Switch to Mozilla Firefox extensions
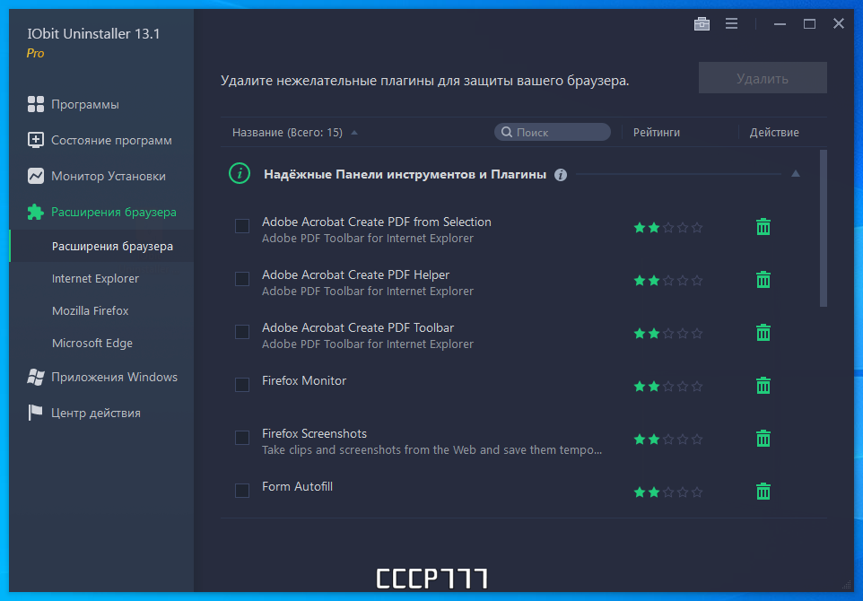Screen dimensions: 863x601 pos(91,311)
